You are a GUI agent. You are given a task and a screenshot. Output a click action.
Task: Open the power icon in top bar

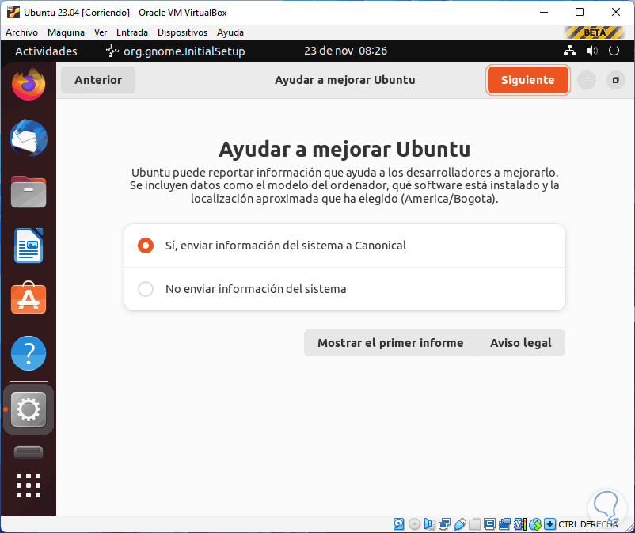coord(614,51)
